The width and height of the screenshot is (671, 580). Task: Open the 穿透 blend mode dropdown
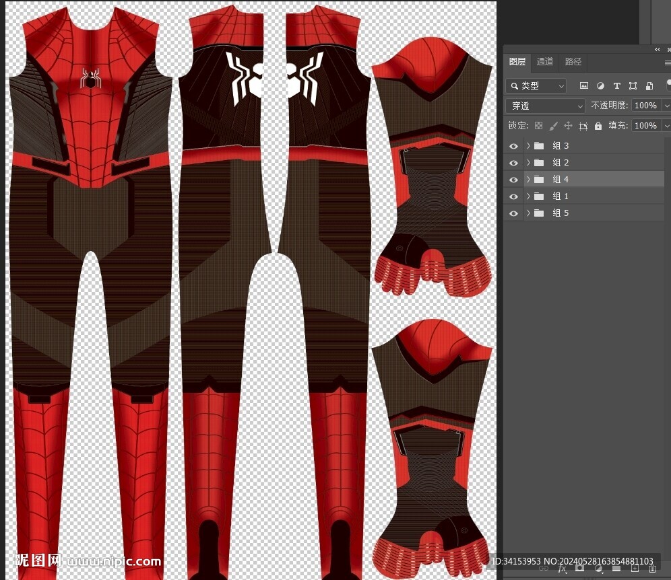pyautogui.click(x=545, y=106)
